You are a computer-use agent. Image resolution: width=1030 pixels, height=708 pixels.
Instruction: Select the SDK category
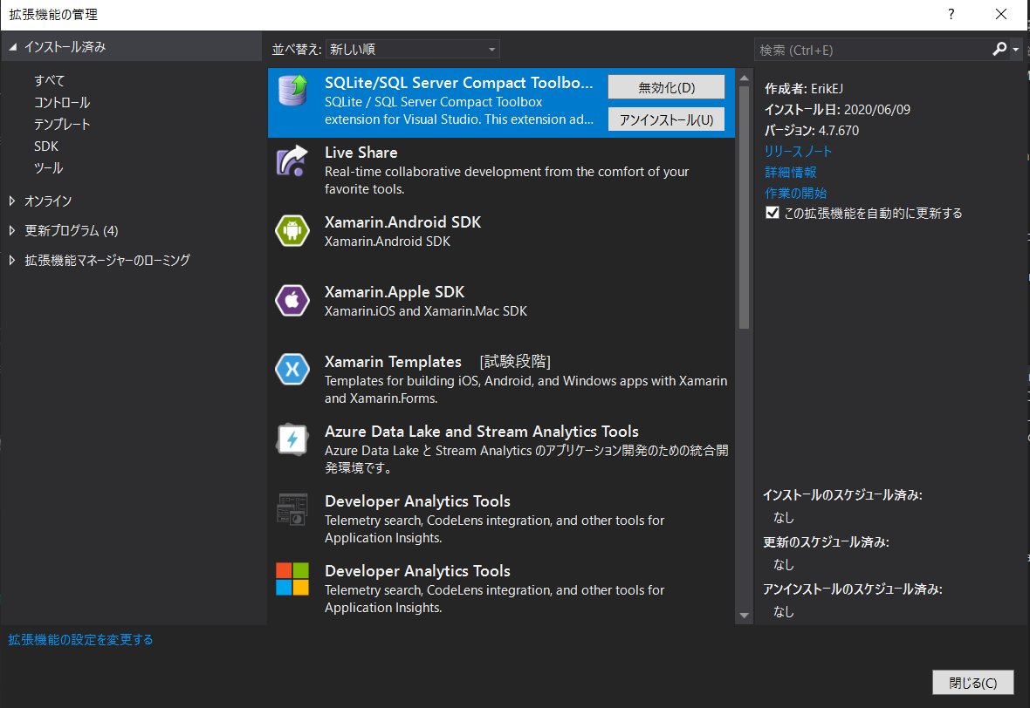46,146
